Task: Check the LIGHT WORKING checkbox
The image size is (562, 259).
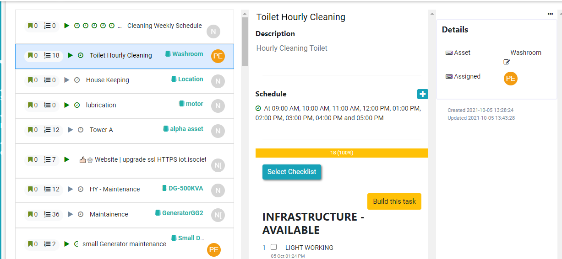Action: [274, 247]
